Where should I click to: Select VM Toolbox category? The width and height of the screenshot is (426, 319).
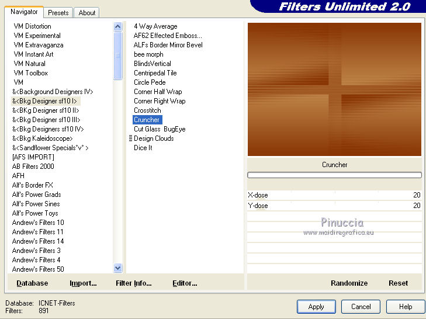(30, 73)
